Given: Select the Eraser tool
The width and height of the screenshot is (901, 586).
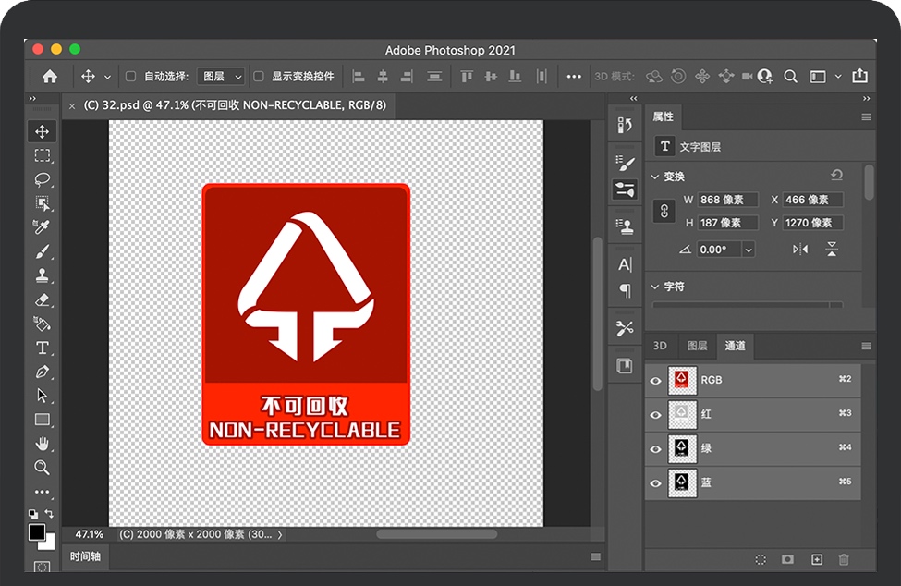Looking at the screenshot, I should 43,299.
